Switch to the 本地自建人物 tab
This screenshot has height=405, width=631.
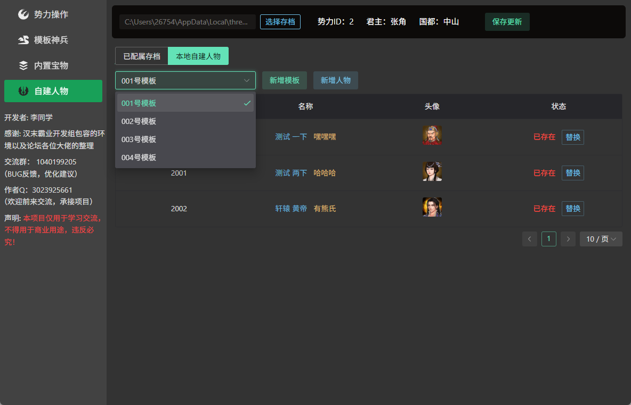198,56
